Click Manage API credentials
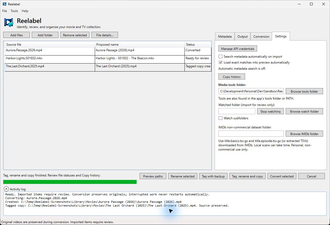Screen dimensions: 330x225 tap(238, 49)
